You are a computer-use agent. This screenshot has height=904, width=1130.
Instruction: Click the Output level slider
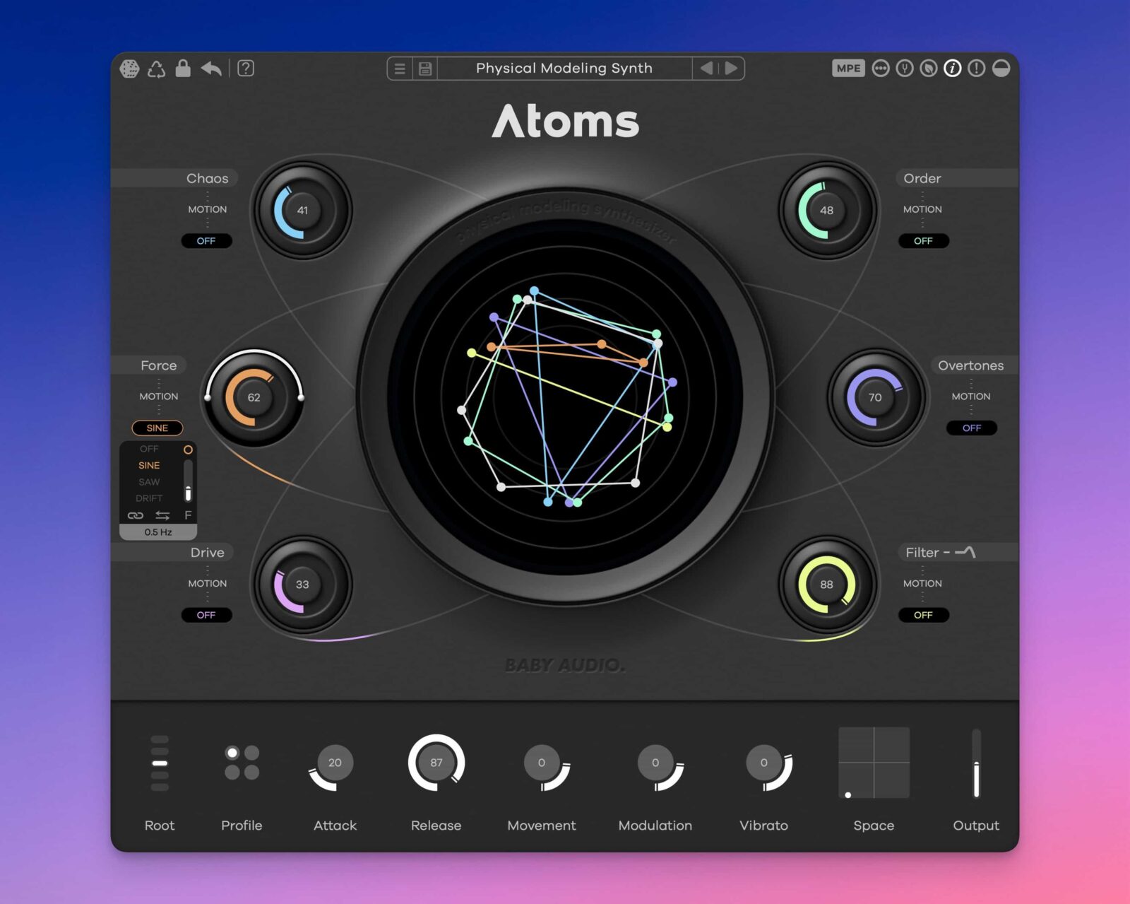tap(976, 763)
